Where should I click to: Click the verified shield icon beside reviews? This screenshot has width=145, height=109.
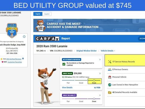(x=23, y=59)
